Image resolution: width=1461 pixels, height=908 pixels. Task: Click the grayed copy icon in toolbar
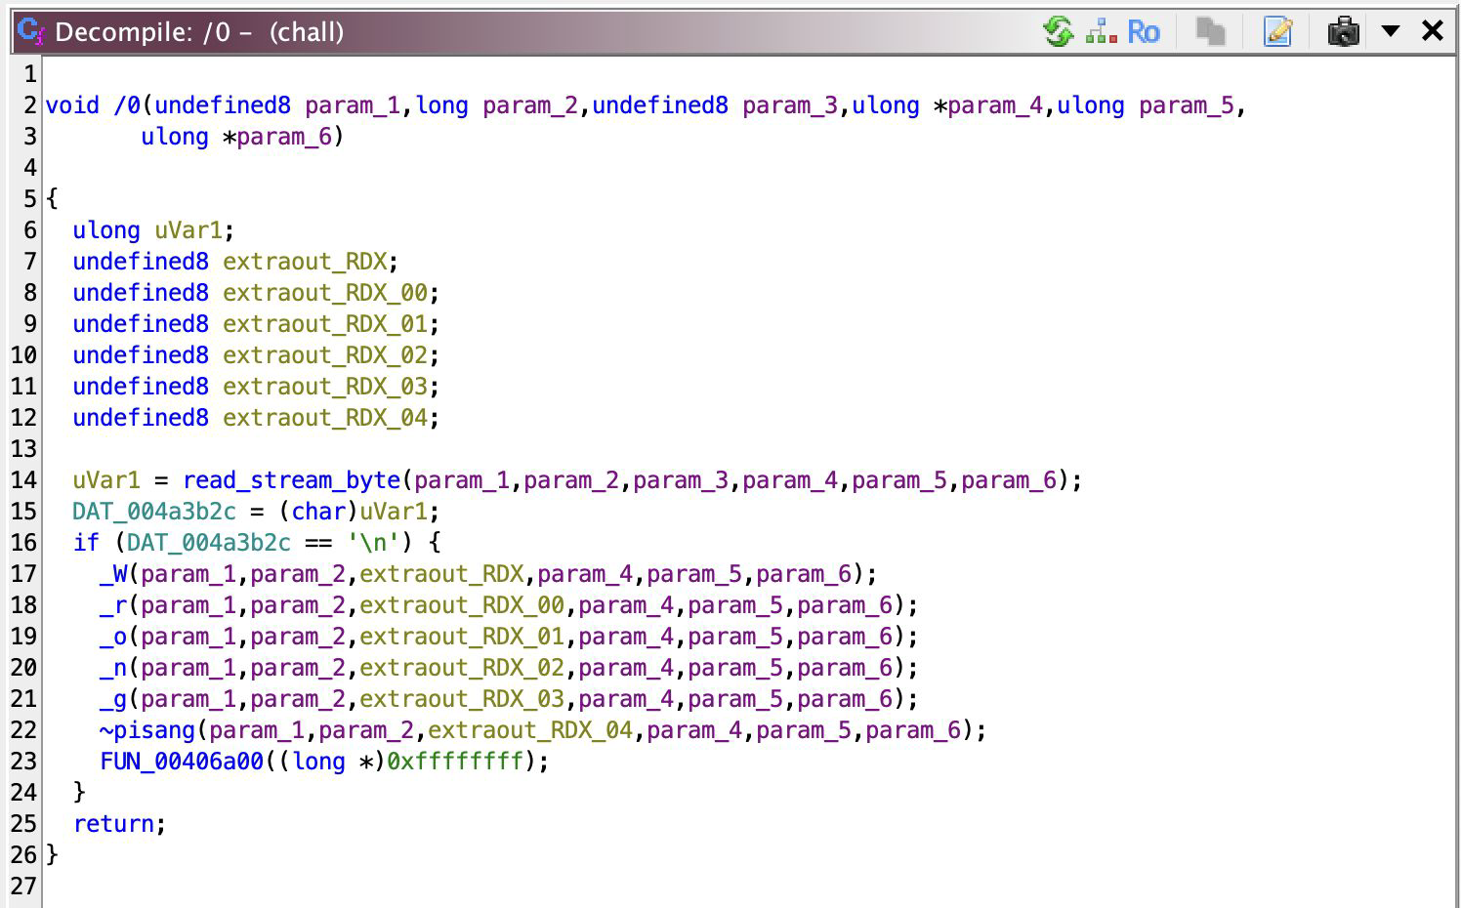coord(1210,31)
